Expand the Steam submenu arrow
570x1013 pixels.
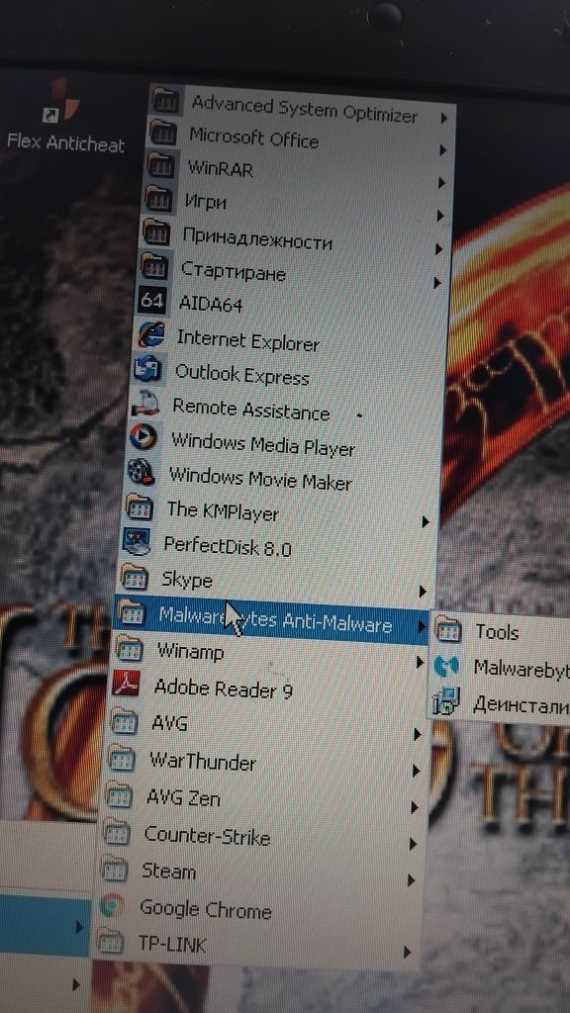coord(411,879)
